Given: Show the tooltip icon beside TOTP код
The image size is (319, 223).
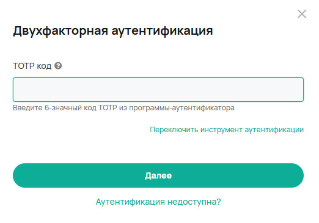Looking at the screenshot, I should (58, 66).
